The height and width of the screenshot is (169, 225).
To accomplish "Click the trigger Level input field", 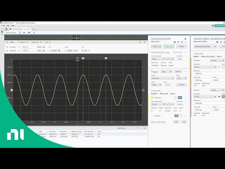I will [x=169, y=84].
